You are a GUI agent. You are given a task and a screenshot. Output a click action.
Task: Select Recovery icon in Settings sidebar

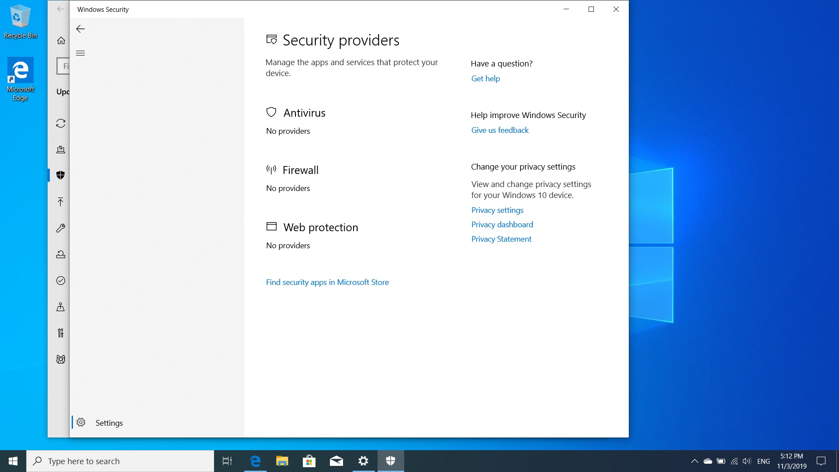61,254
